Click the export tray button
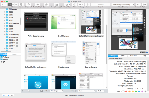This screenshot has width=149, height=98. 12,95
